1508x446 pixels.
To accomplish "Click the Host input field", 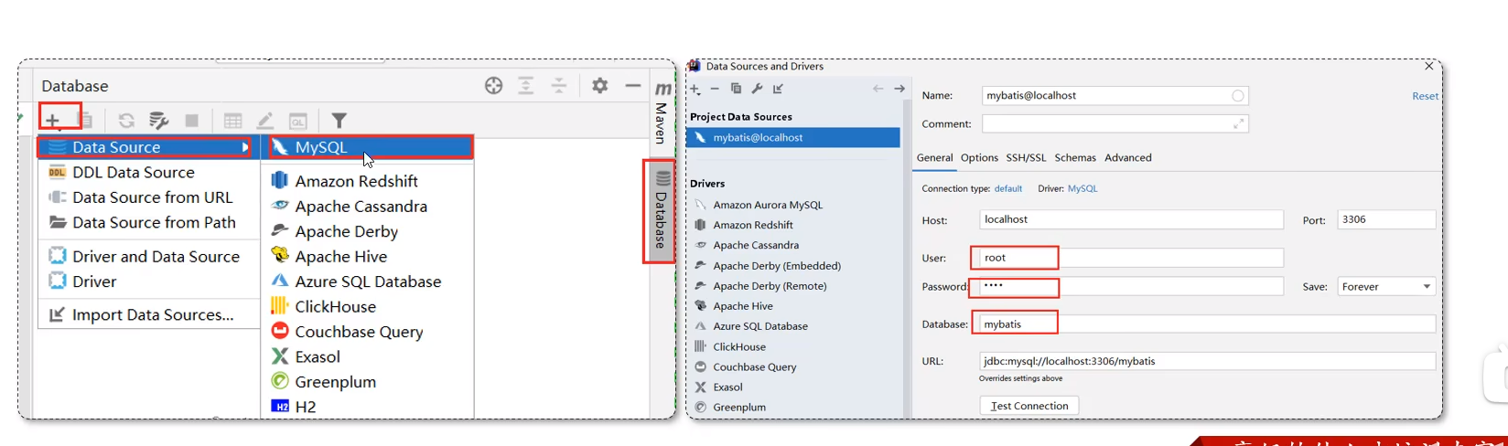I will [1131, 220].
